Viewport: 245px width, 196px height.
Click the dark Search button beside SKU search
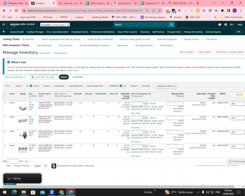64,77
